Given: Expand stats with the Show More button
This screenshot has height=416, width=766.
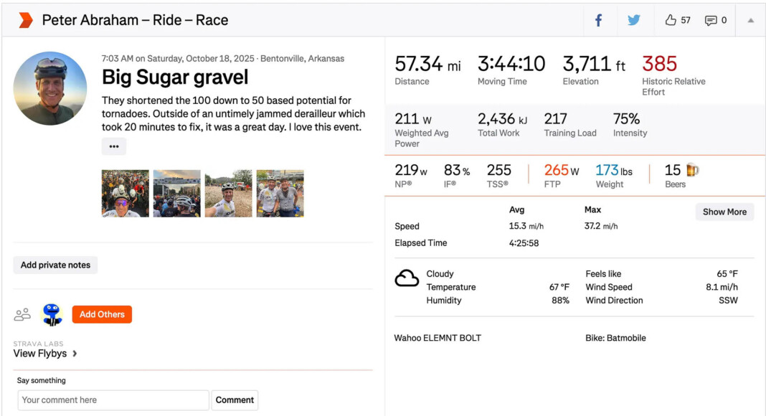Looking at the screenshot, I should [724, 212].
